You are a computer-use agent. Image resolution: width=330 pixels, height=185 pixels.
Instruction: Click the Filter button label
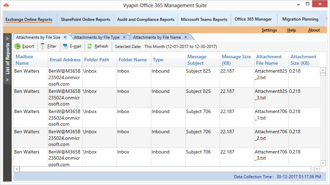[x=52, y=46]
